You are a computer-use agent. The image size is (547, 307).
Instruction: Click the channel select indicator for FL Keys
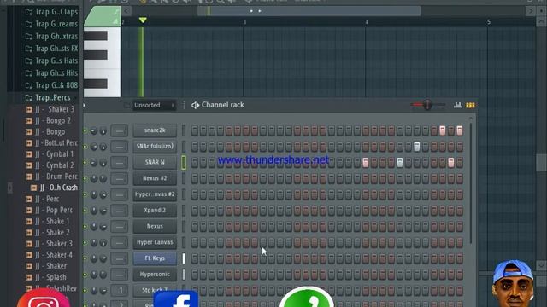pyautogui.click(x=184, y=258)
